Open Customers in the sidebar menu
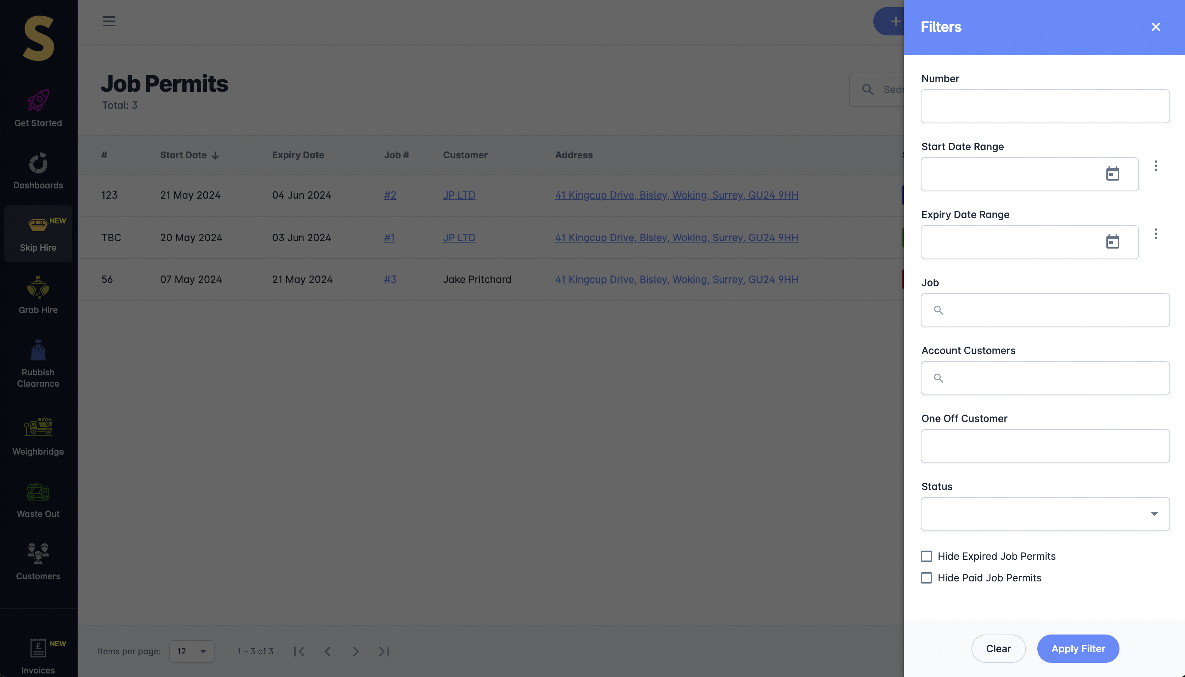The width and height of the screenshot is (1185, 677). (38, 562)
